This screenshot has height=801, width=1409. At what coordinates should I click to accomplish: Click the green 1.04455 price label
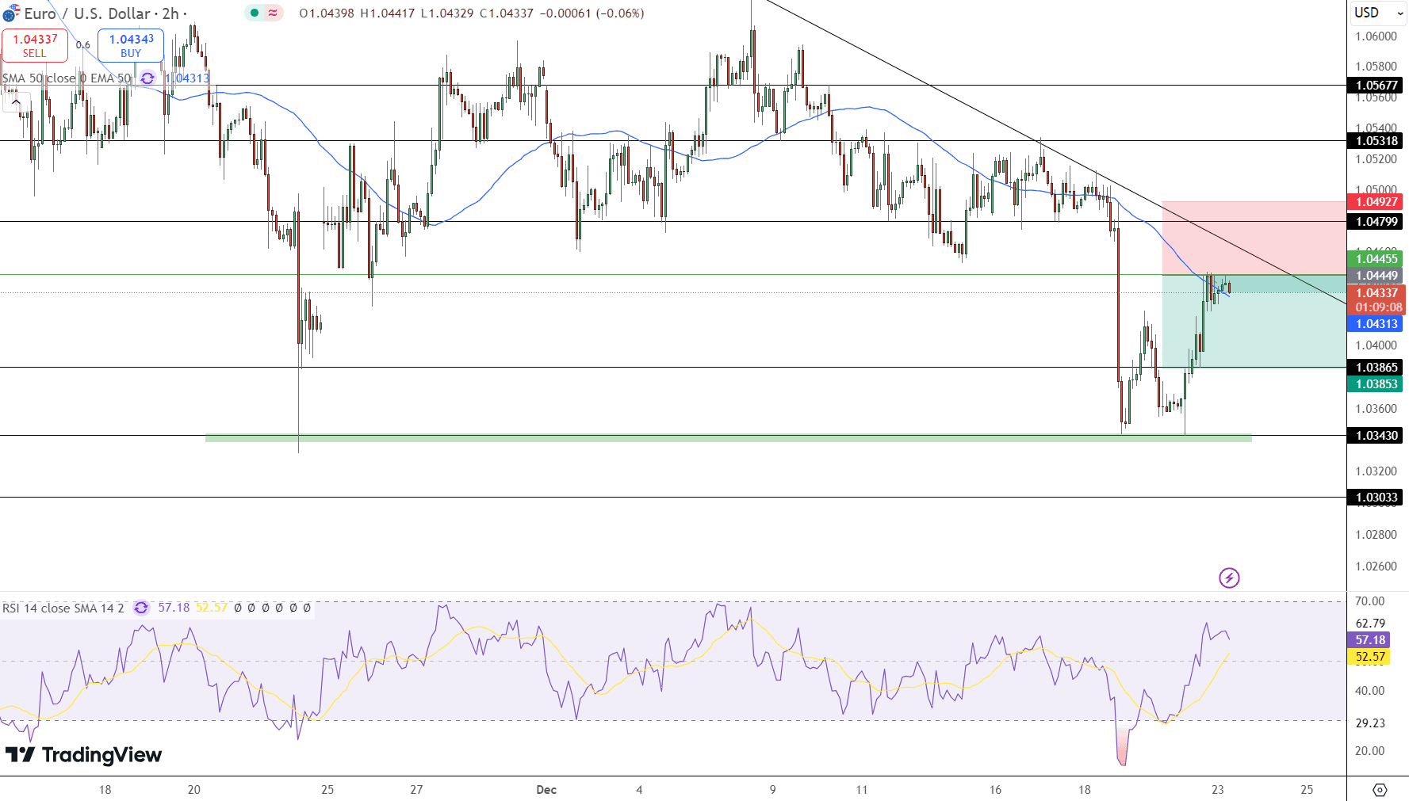click(x=1376, y=259)
